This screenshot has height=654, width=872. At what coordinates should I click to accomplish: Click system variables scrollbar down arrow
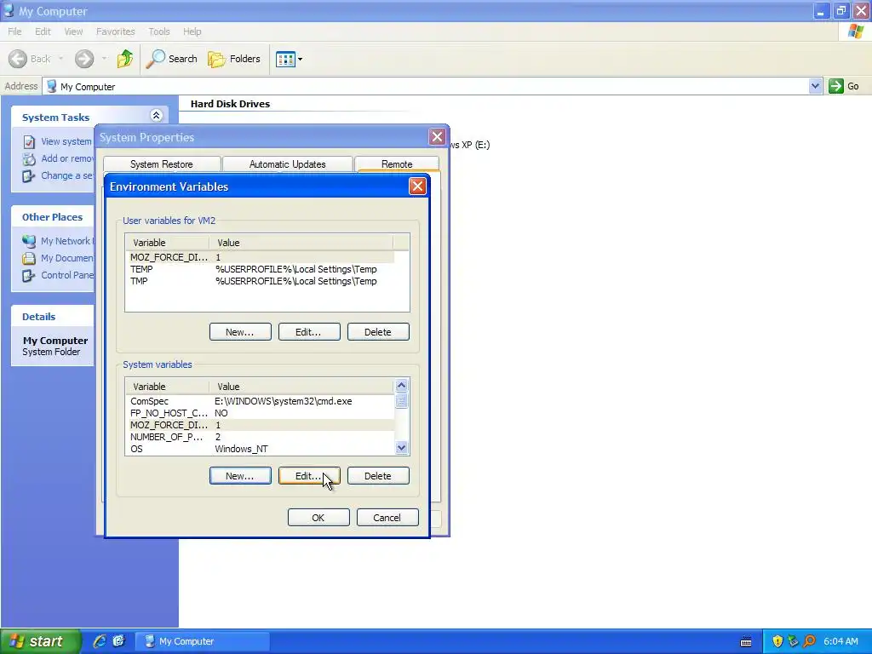tap(402, 447)
